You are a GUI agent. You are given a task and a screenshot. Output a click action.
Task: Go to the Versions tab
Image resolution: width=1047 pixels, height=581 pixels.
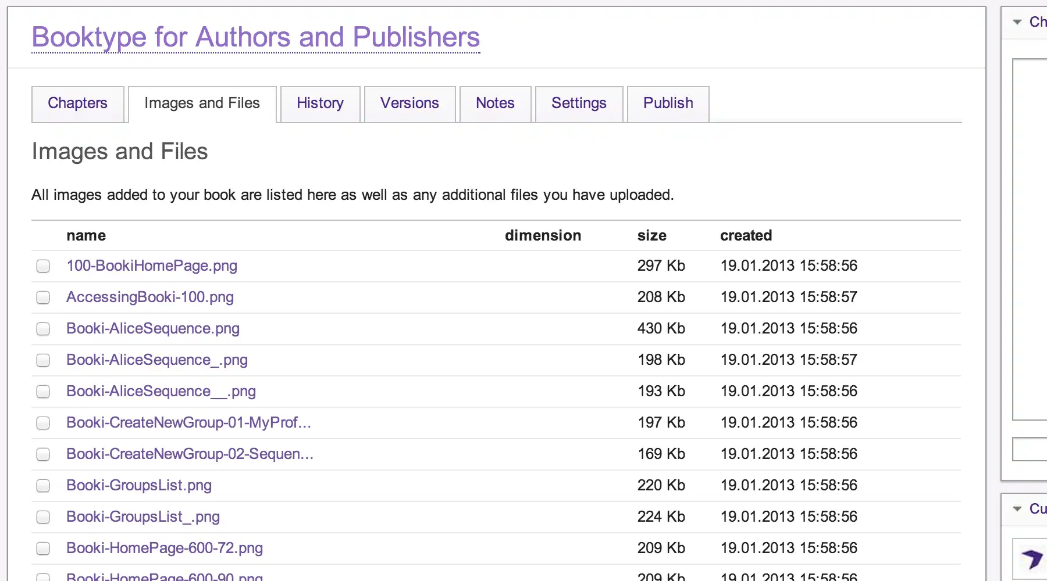(x=409, y=103)
